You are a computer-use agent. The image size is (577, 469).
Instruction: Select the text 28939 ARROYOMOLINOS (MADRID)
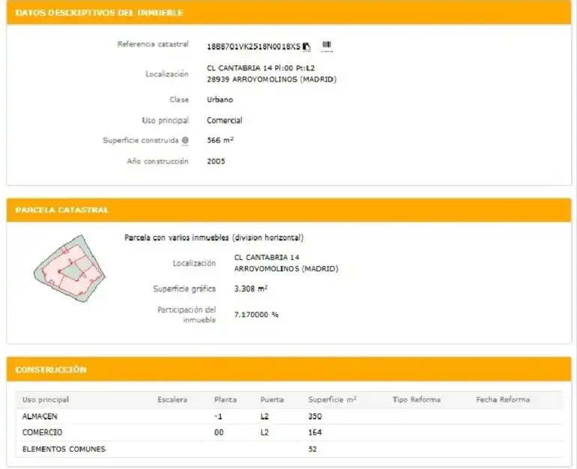point(271,79)
